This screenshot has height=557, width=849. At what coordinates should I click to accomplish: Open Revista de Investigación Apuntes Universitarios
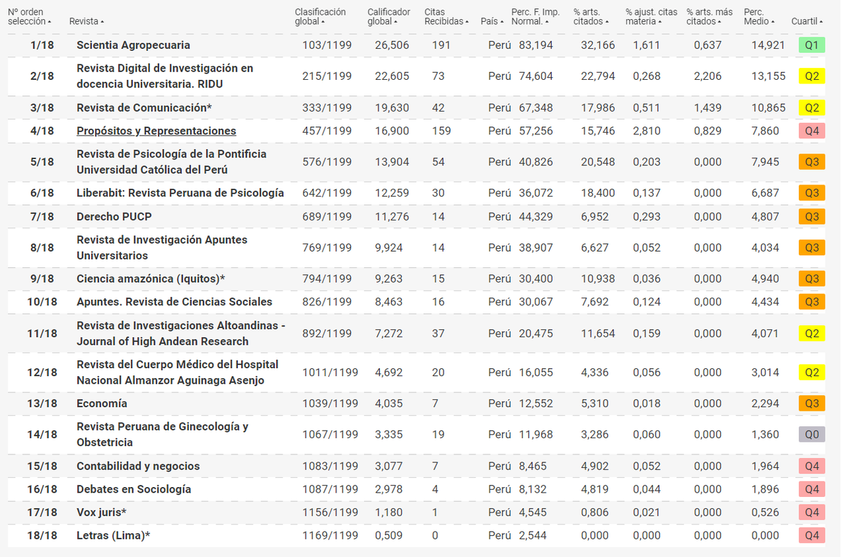[162, 247]
